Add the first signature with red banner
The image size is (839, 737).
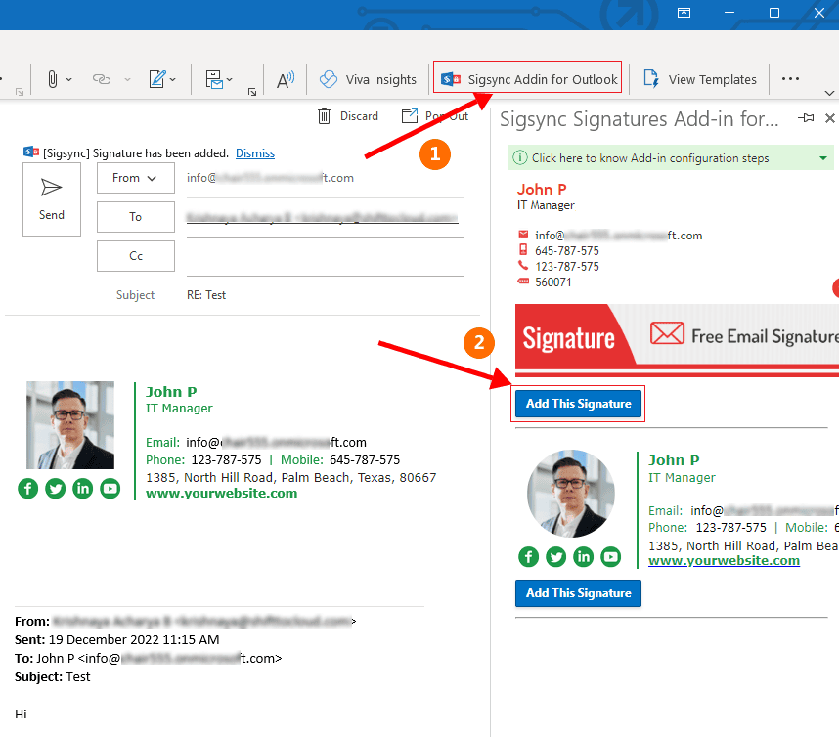click(579, 404)
